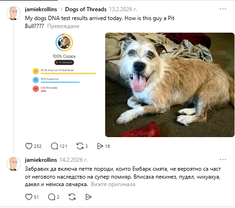The height and width of the screenshot is (208, 235).
Task: View jamiekrollins avatar on the top post
Action: click(x=13, y=14)
